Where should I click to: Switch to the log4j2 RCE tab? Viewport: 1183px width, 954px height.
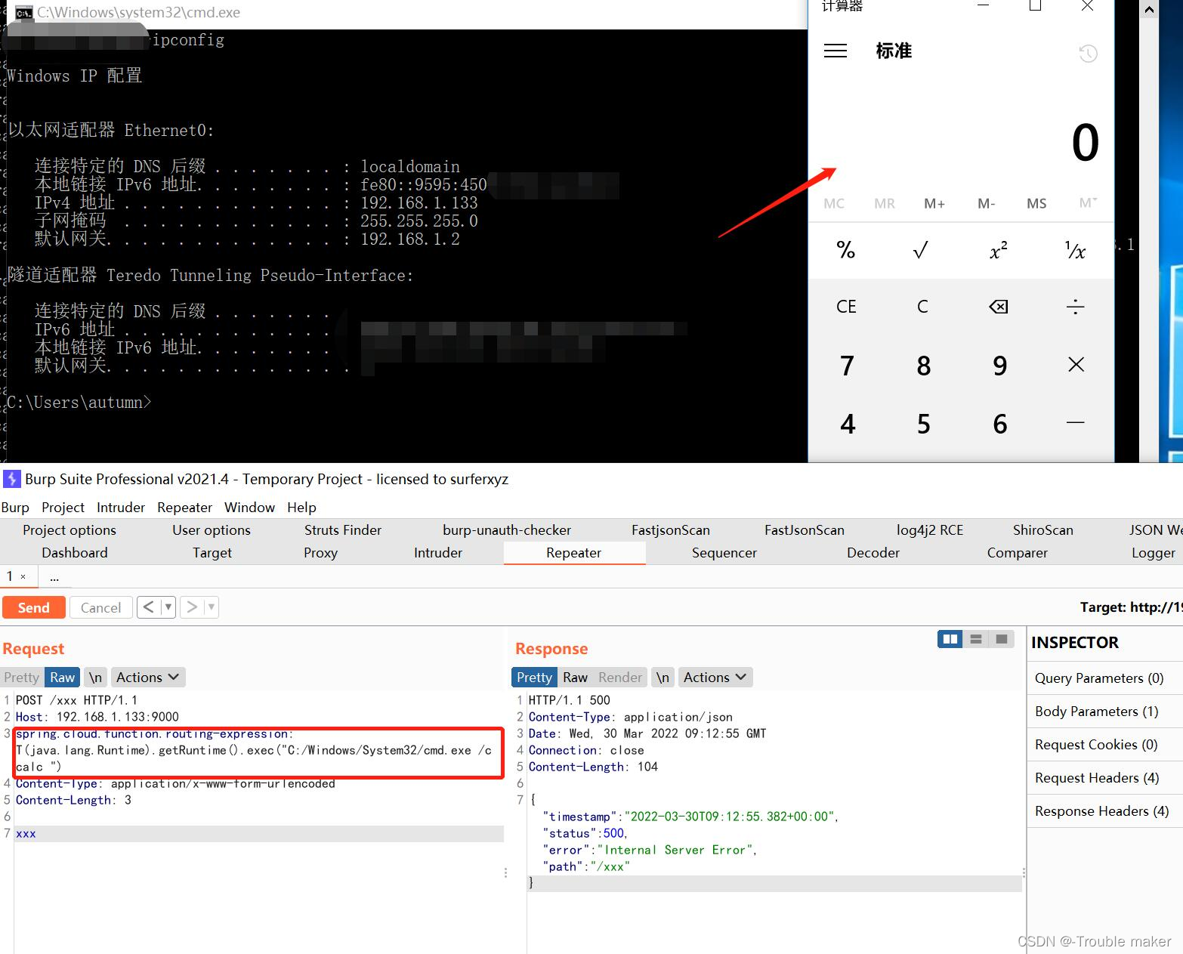(930, 530)
